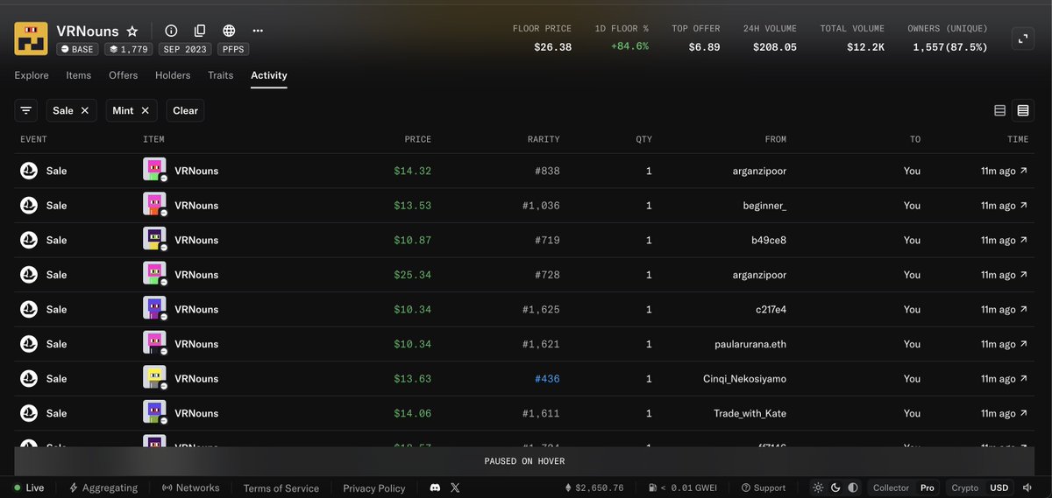Select the Activity tab

(x=269, y=75)
